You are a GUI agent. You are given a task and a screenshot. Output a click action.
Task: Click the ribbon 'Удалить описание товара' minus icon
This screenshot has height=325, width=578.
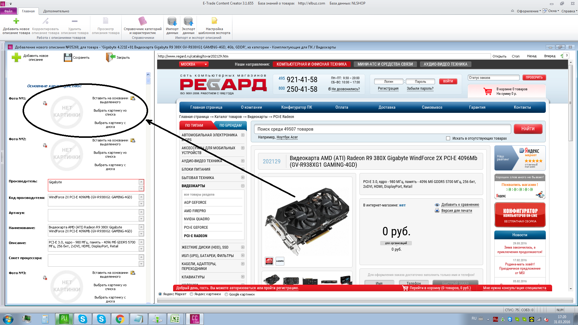coord(75,21)
